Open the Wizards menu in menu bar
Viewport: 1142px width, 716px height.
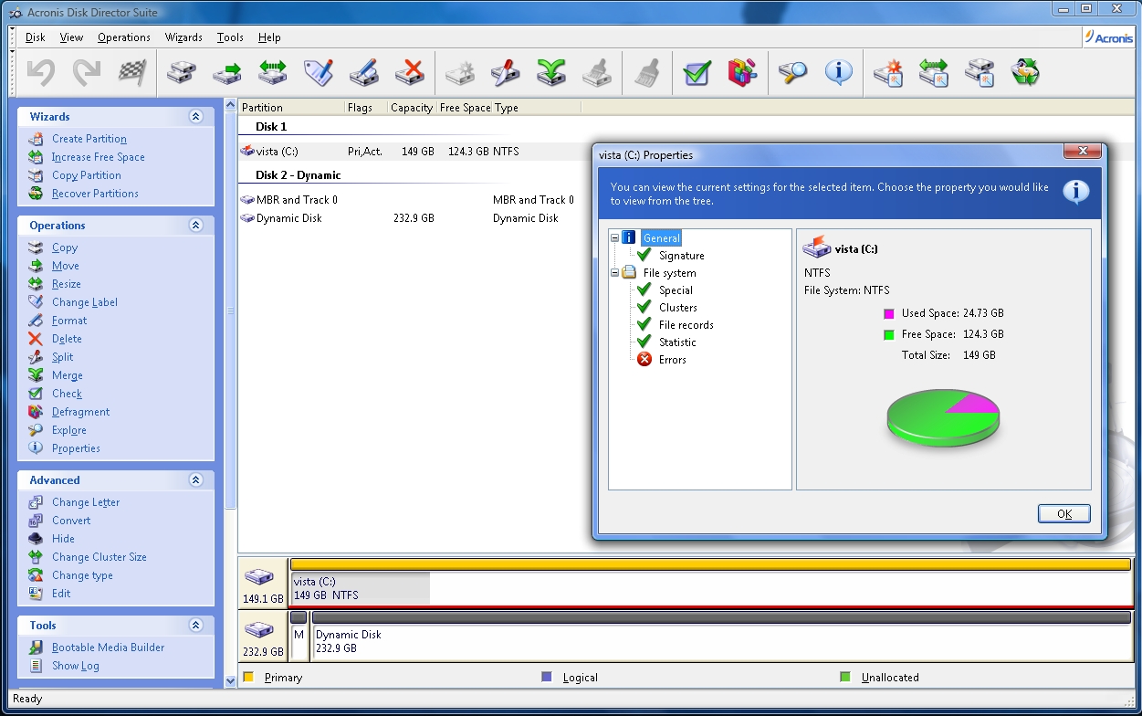[183, 37]
